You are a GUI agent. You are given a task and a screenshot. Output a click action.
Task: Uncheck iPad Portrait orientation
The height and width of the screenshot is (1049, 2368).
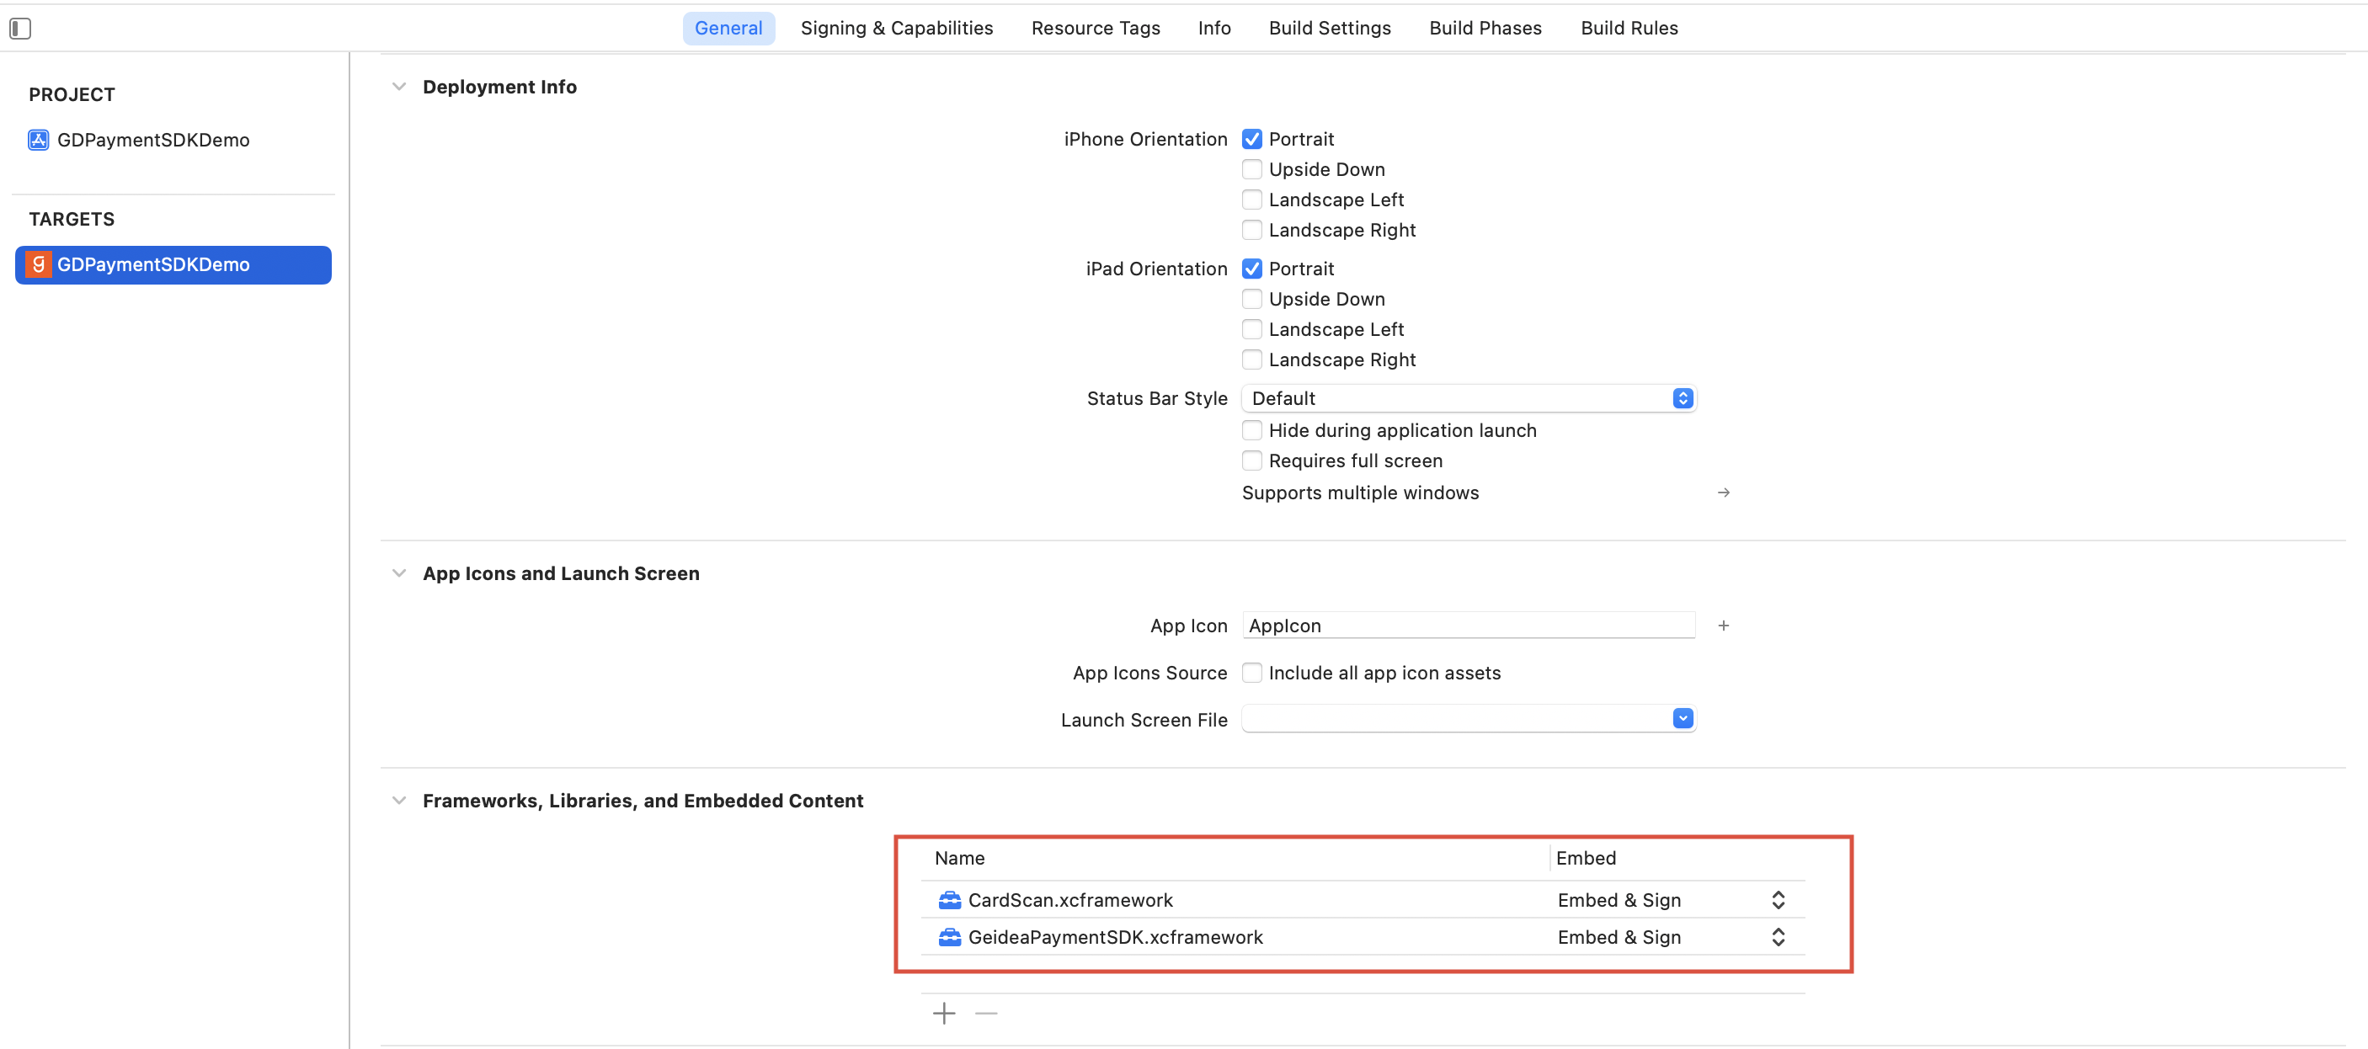pos(1251,269)
